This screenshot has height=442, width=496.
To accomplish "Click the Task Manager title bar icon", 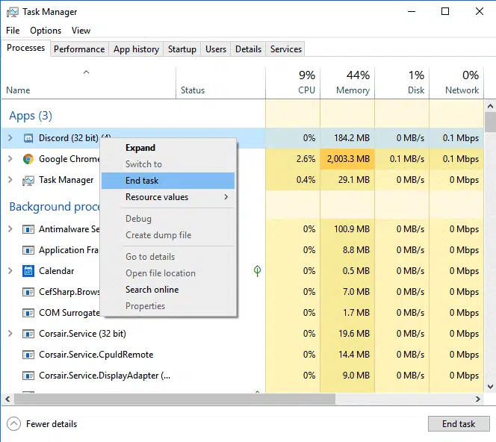I will [13, 12].
